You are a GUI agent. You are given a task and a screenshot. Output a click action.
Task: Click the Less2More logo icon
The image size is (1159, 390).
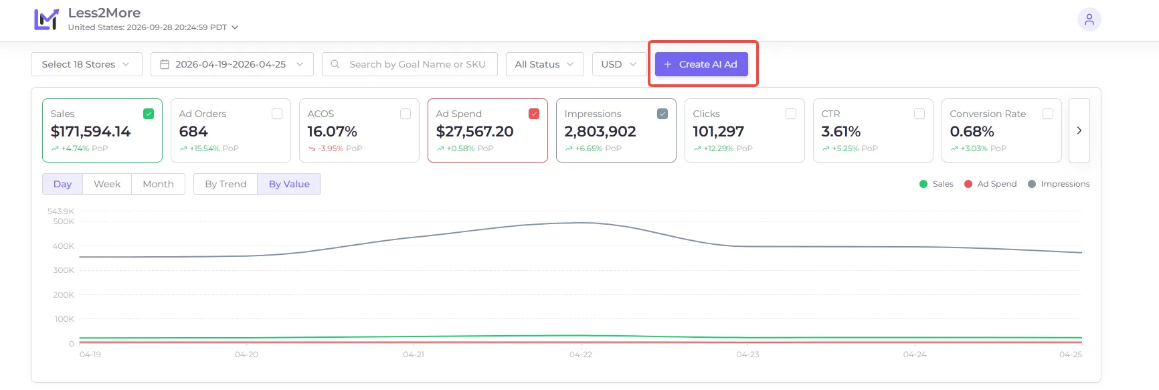pos(46,19)
